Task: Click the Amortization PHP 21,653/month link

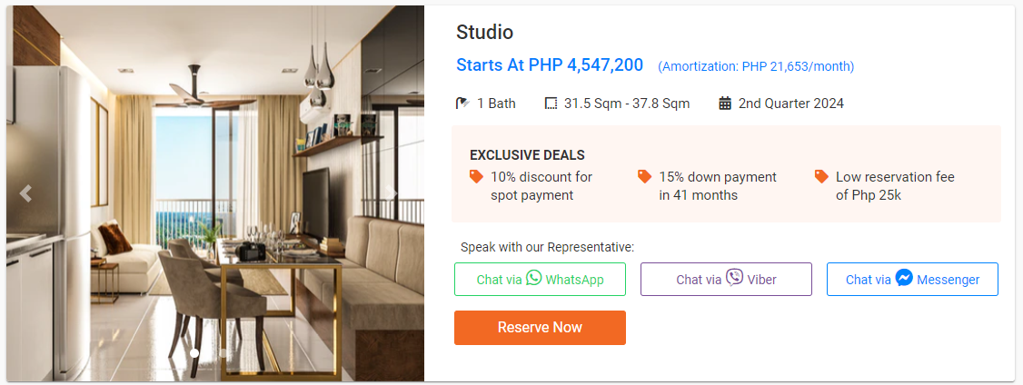Action: click(x=756, y=66)
